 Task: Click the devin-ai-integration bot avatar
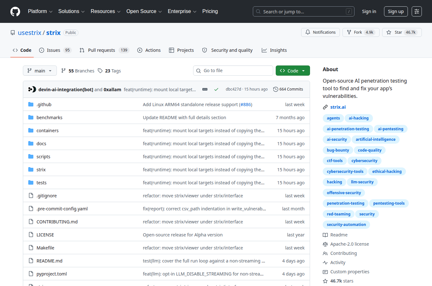(32, 89)
